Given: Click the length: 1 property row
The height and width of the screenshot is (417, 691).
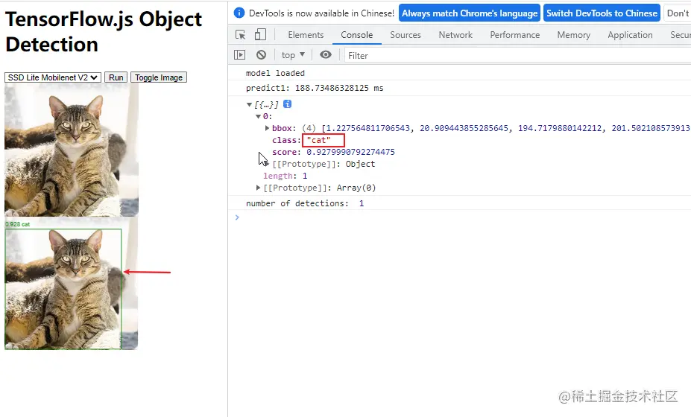Looking at the screenshot, I should coord(285,176).
